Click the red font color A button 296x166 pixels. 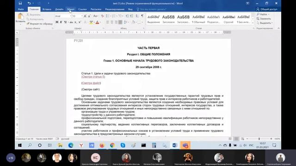pyautogui.click(x=97, y=23)
